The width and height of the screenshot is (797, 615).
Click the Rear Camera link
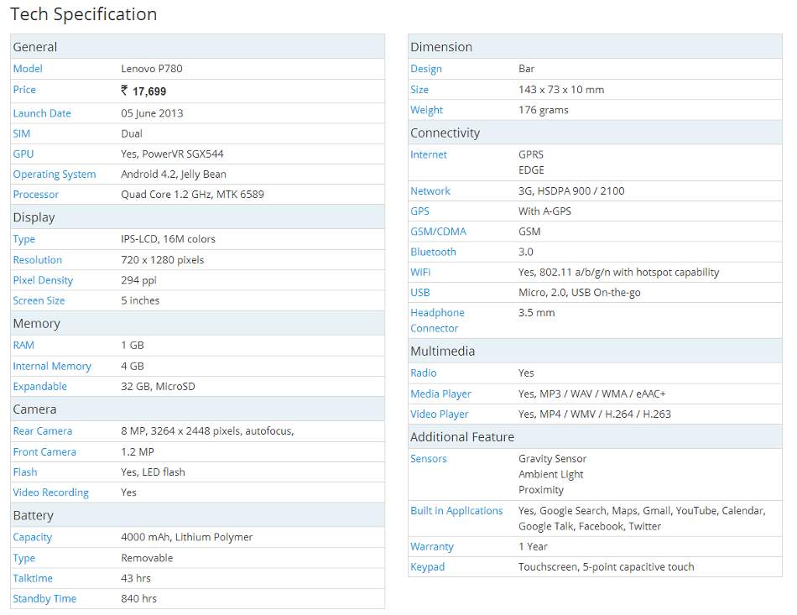(x=42, y=431)
